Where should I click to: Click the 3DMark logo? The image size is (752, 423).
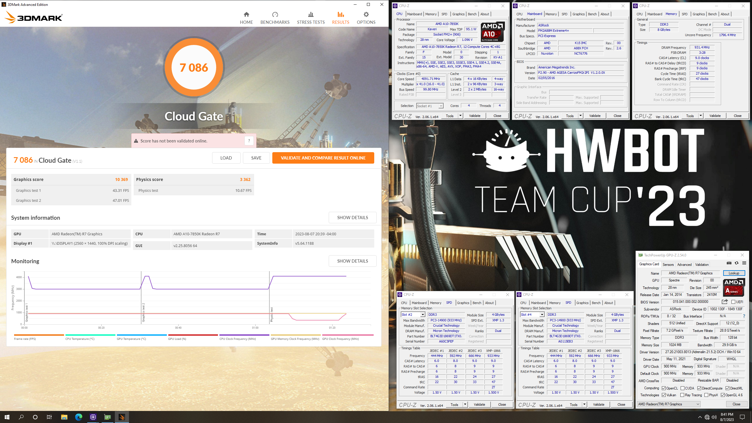(34, 17)
